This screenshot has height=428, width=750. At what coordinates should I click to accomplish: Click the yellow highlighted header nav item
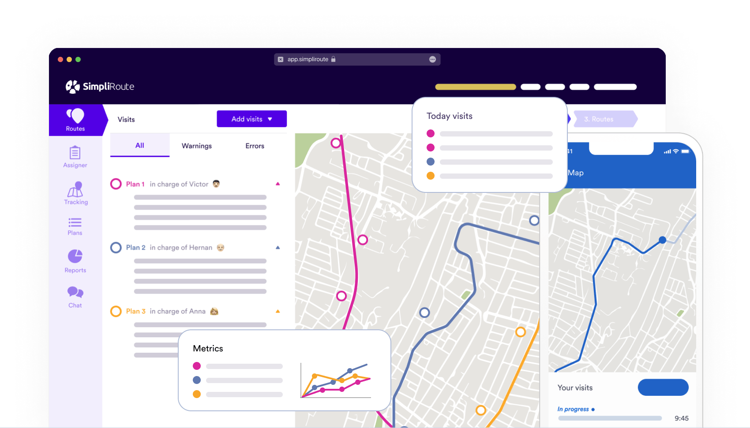[x=476, y=87]
